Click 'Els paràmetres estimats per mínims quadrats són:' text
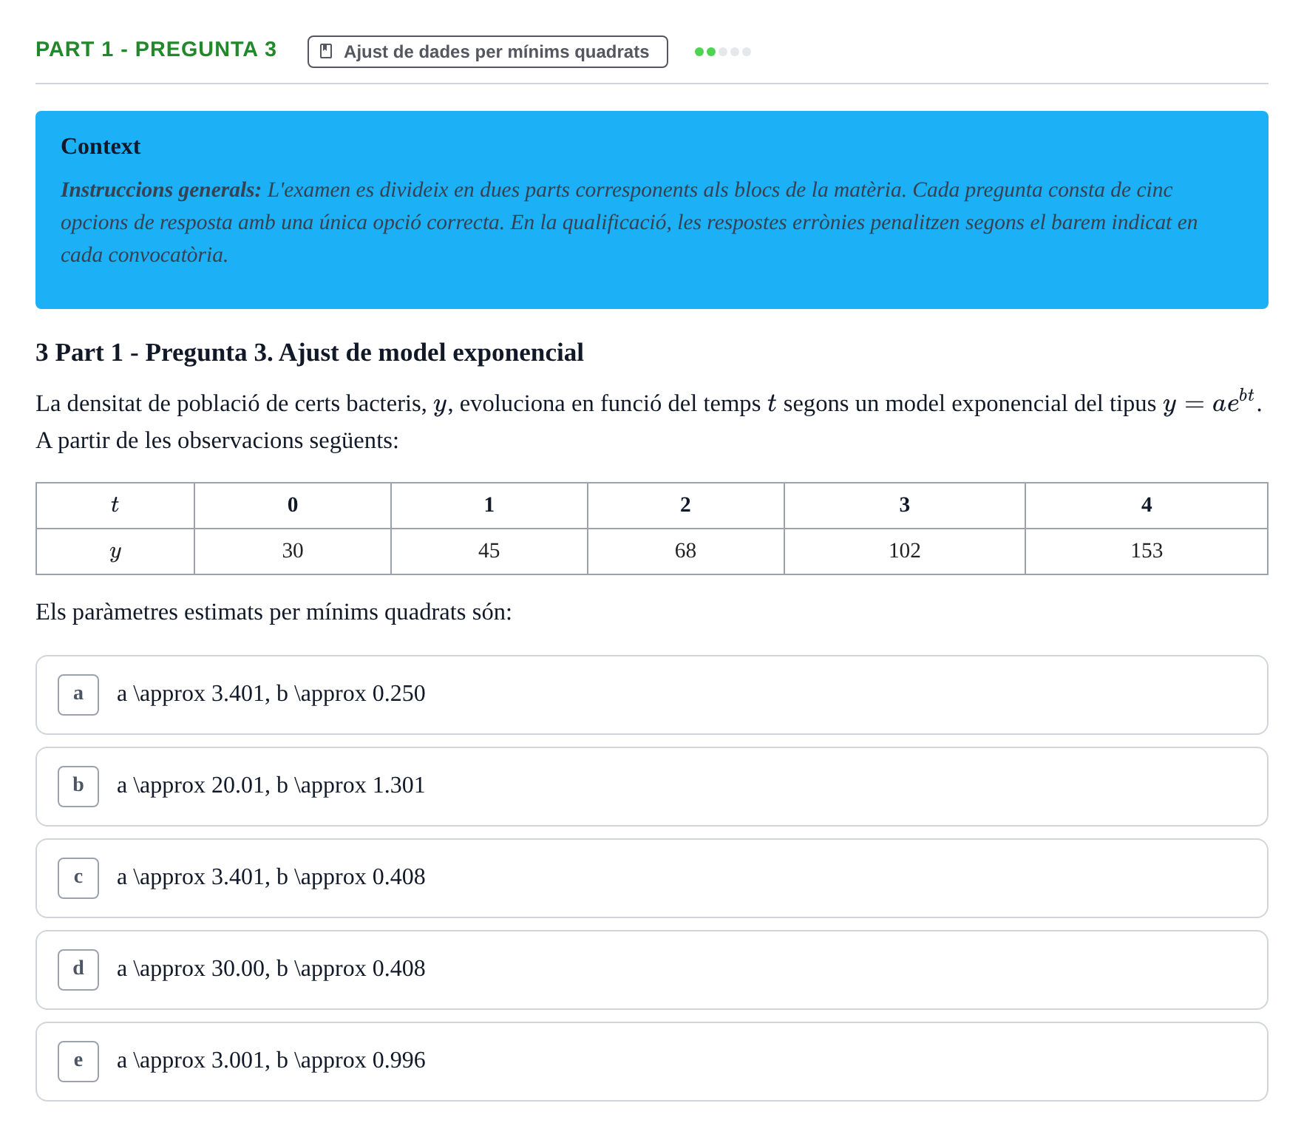 pos(274,612)
